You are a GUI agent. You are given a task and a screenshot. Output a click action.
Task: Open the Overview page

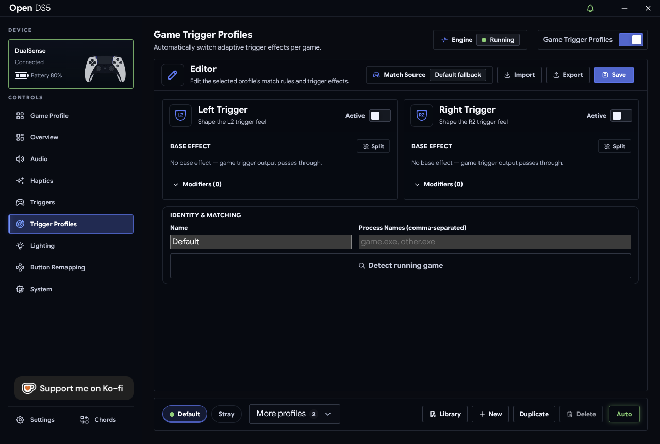point(71,137)
